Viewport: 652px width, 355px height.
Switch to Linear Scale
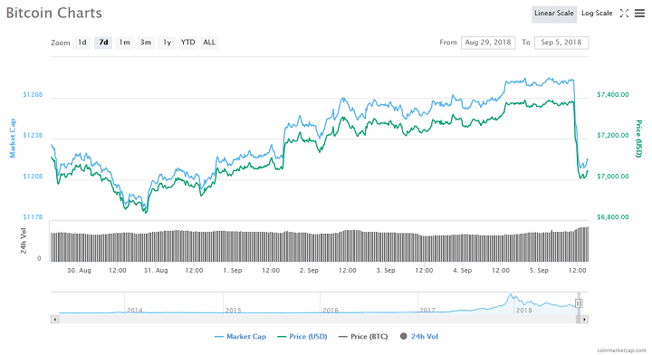click(x=554, y=14)
